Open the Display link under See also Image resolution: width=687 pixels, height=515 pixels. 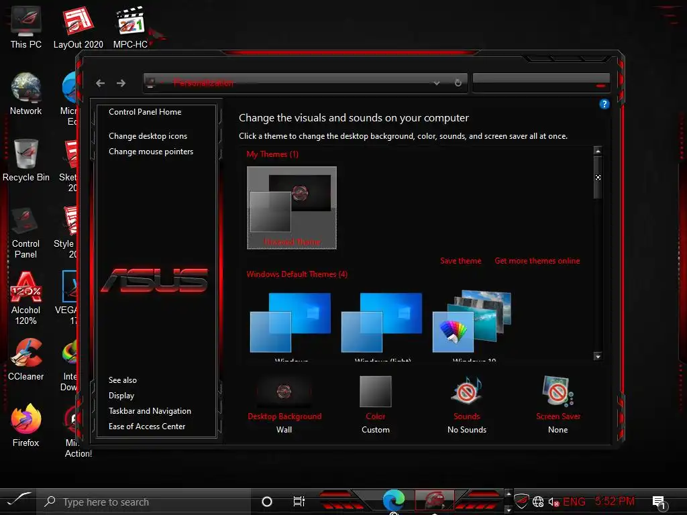pos(121,396)
